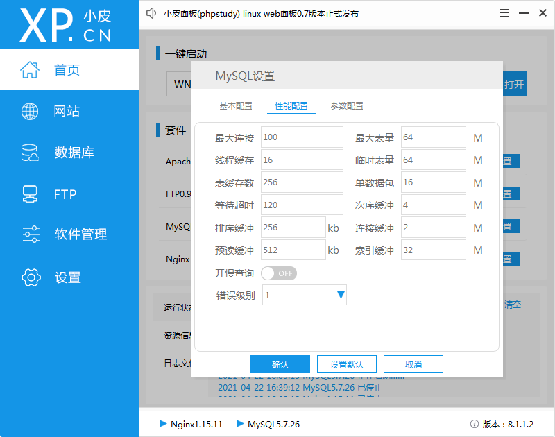Open the 错误级别 error level dropdown
The image size is (555, 437).
tap(304, 295)
